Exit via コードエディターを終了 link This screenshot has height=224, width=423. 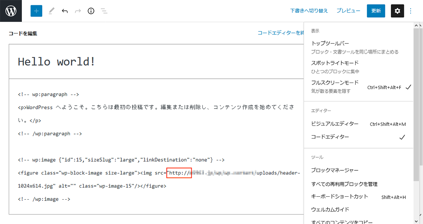tap(280, 33)
